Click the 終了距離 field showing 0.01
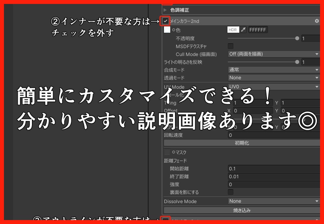The image size is (324, 224). pos(274,176)
